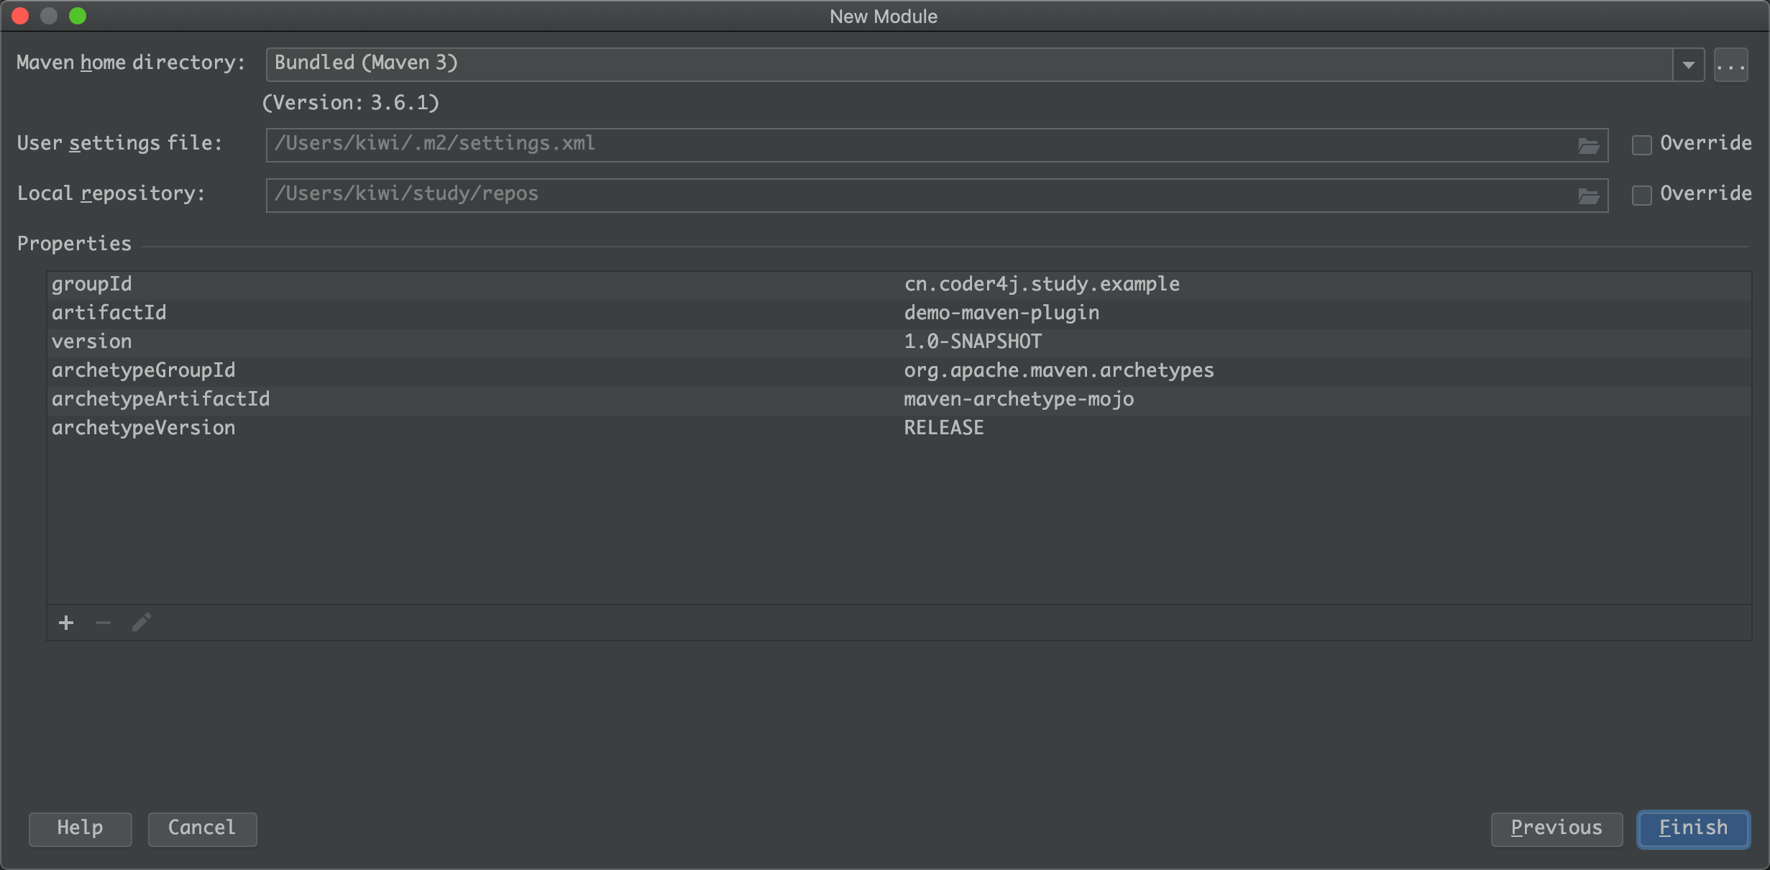Viewport: 1770px width, 870px height.
Task: Click folder icon in Local repository field
Action: tap(1588, 196)
